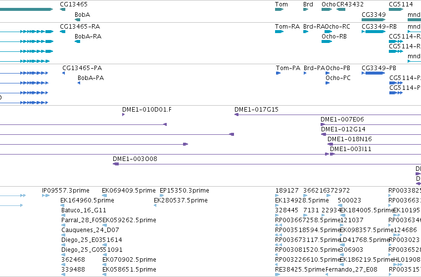Click the DME1-018N16 clone label

click(350, 139)
